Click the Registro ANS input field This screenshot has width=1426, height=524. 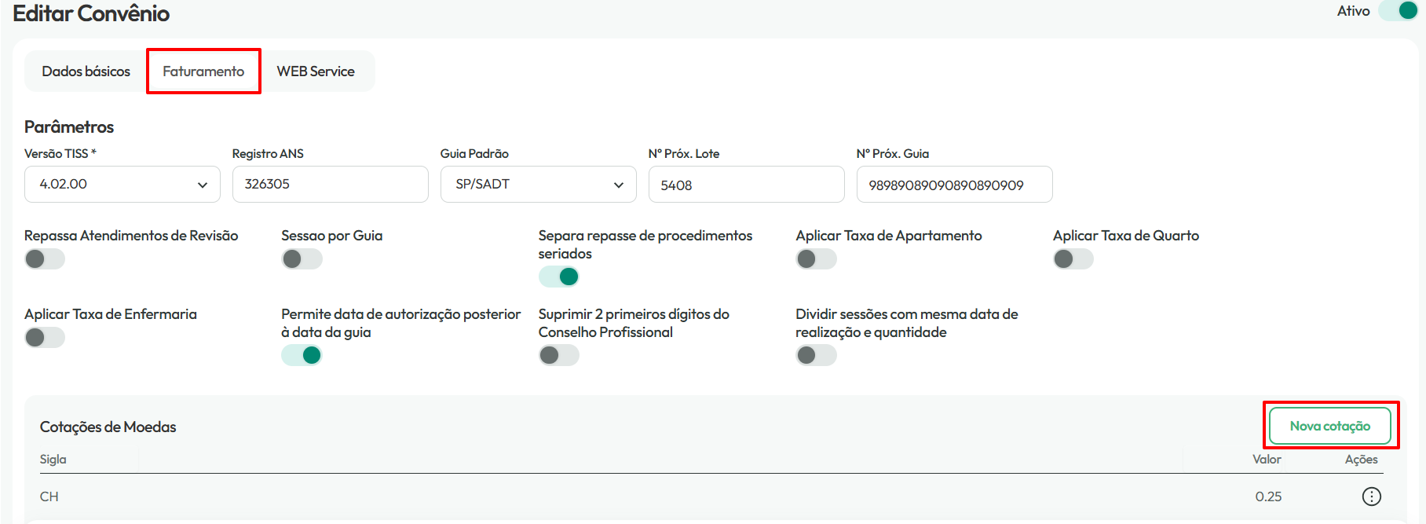(x=331, y=184)
